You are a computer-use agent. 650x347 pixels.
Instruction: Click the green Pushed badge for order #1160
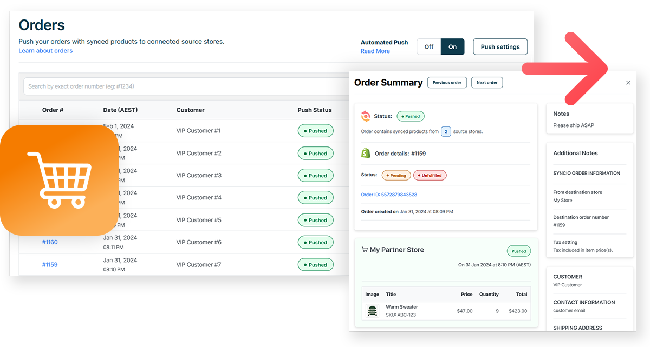tap(315, 242)
